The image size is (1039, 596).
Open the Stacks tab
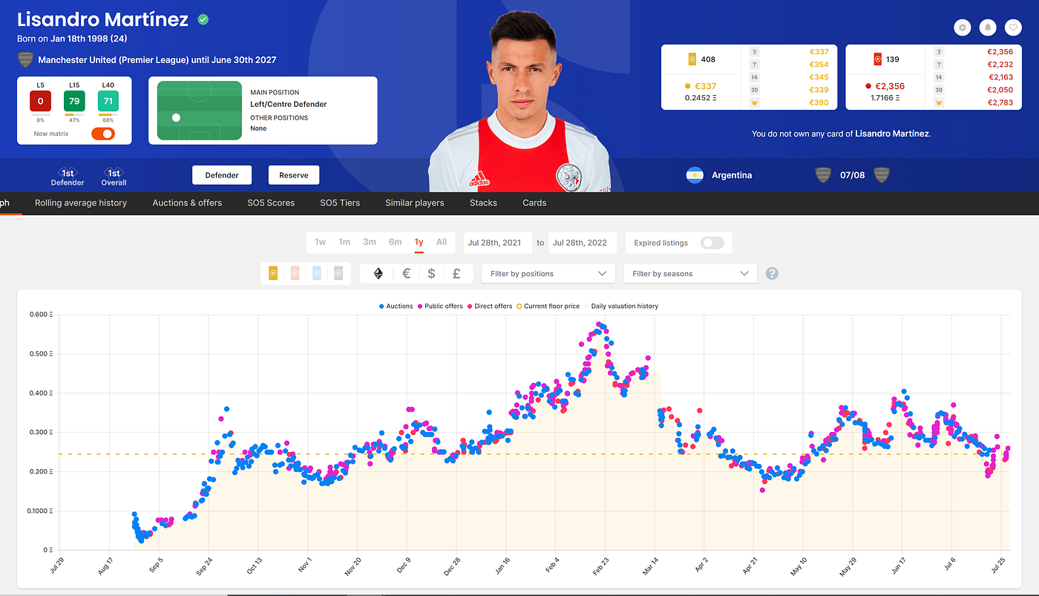[x=483, y=203]
